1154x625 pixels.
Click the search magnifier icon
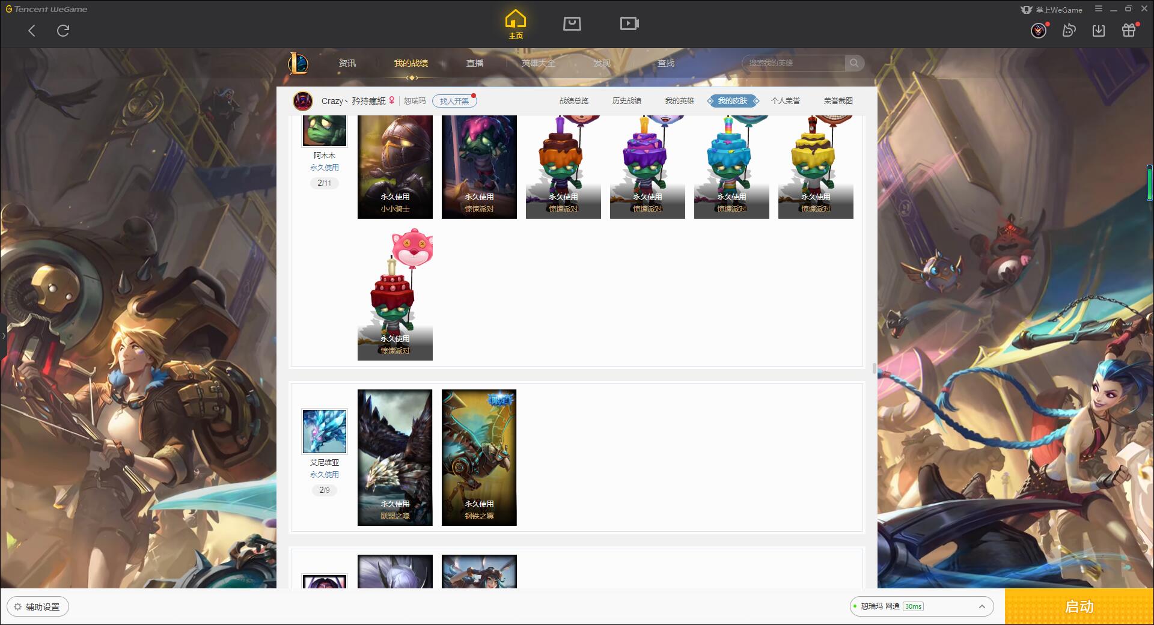[x=854, y=63]
